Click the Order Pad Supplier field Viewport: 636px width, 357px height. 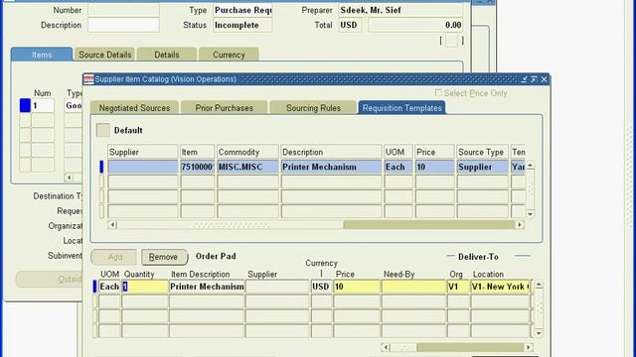pyautogui.click(x=277, y=287)
